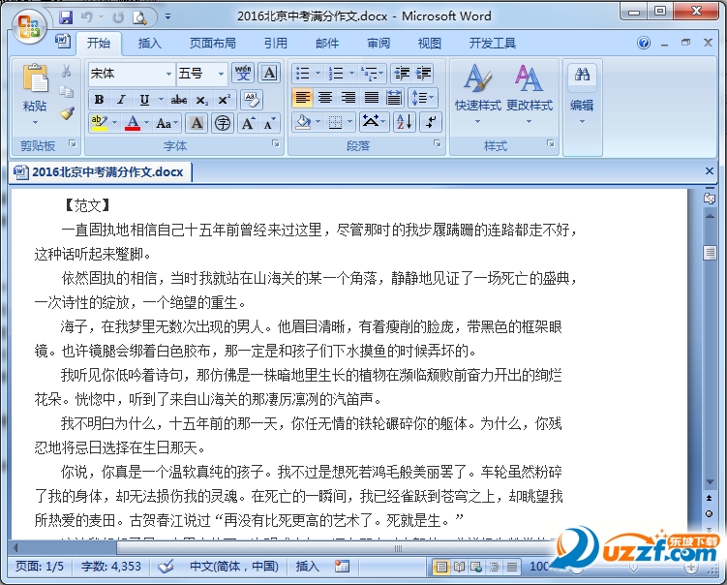Expand the 快速样式 quick styles gallery
Image resolution: width=727 pixels, height=585 pixels.
click(x=478, y=96)
